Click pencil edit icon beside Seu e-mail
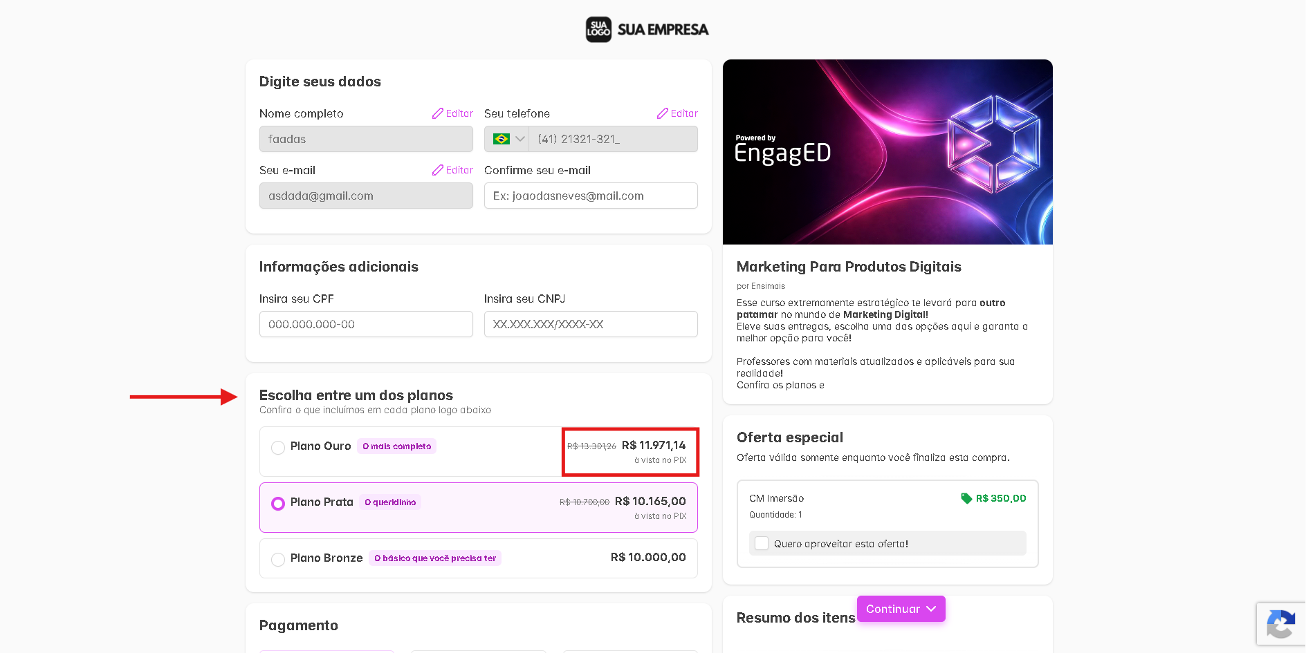 point(438,170)
